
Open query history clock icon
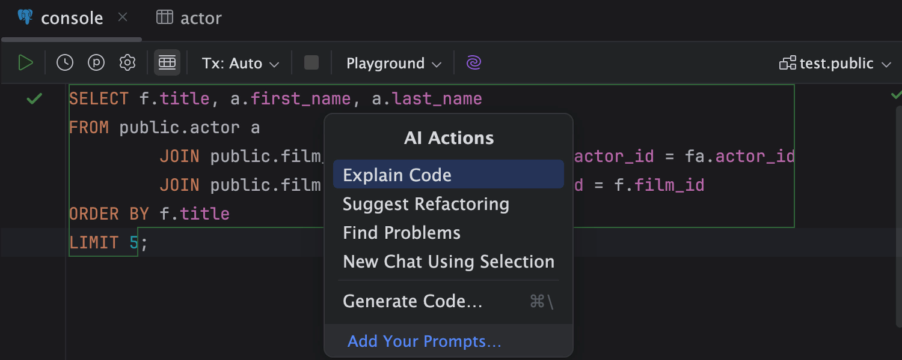(x=65, y=63)
